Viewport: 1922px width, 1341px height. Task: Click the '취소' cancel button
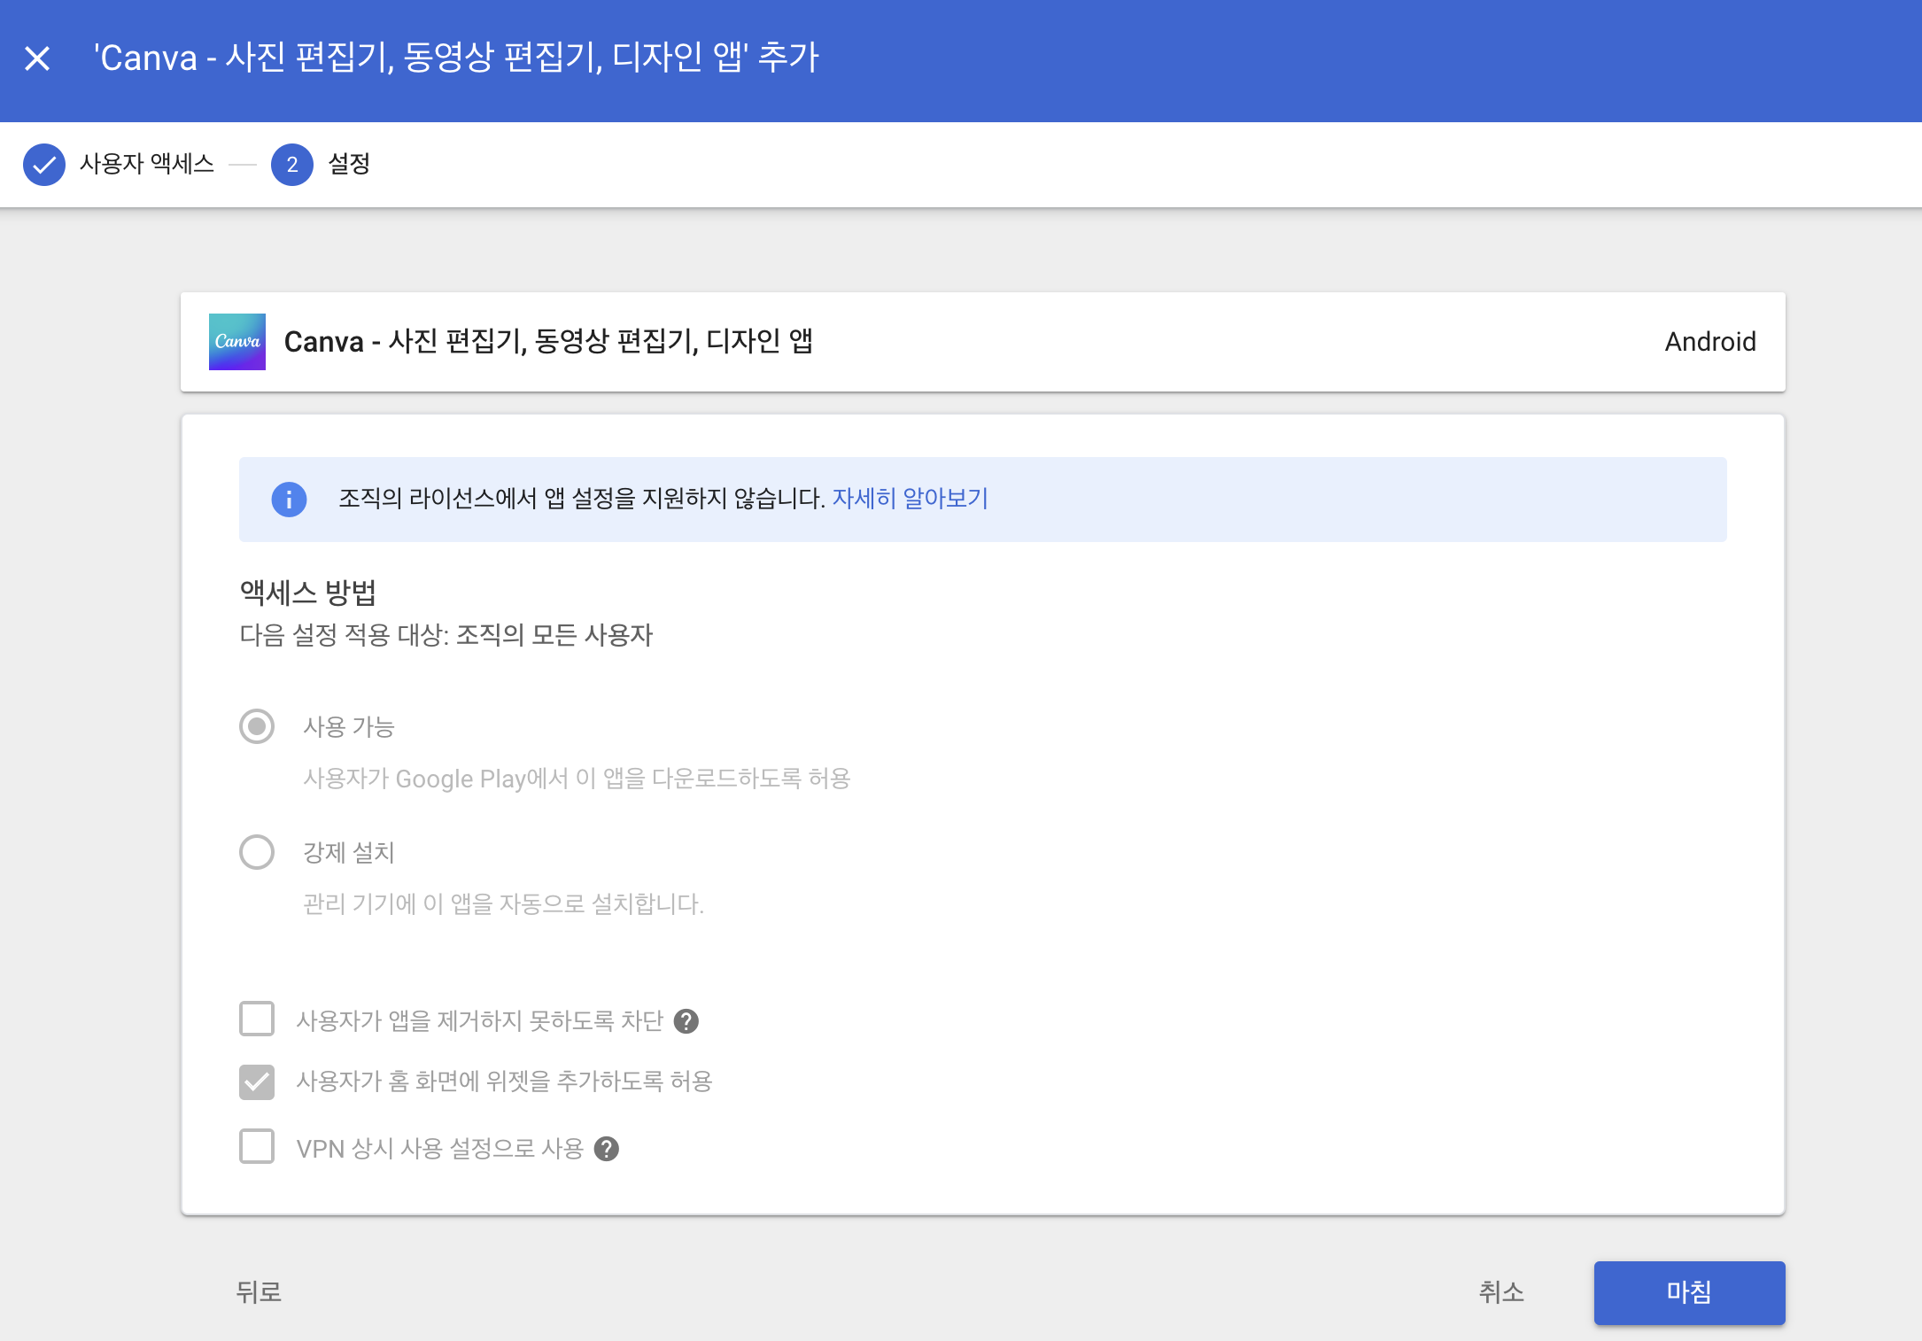[1500, 1292]
